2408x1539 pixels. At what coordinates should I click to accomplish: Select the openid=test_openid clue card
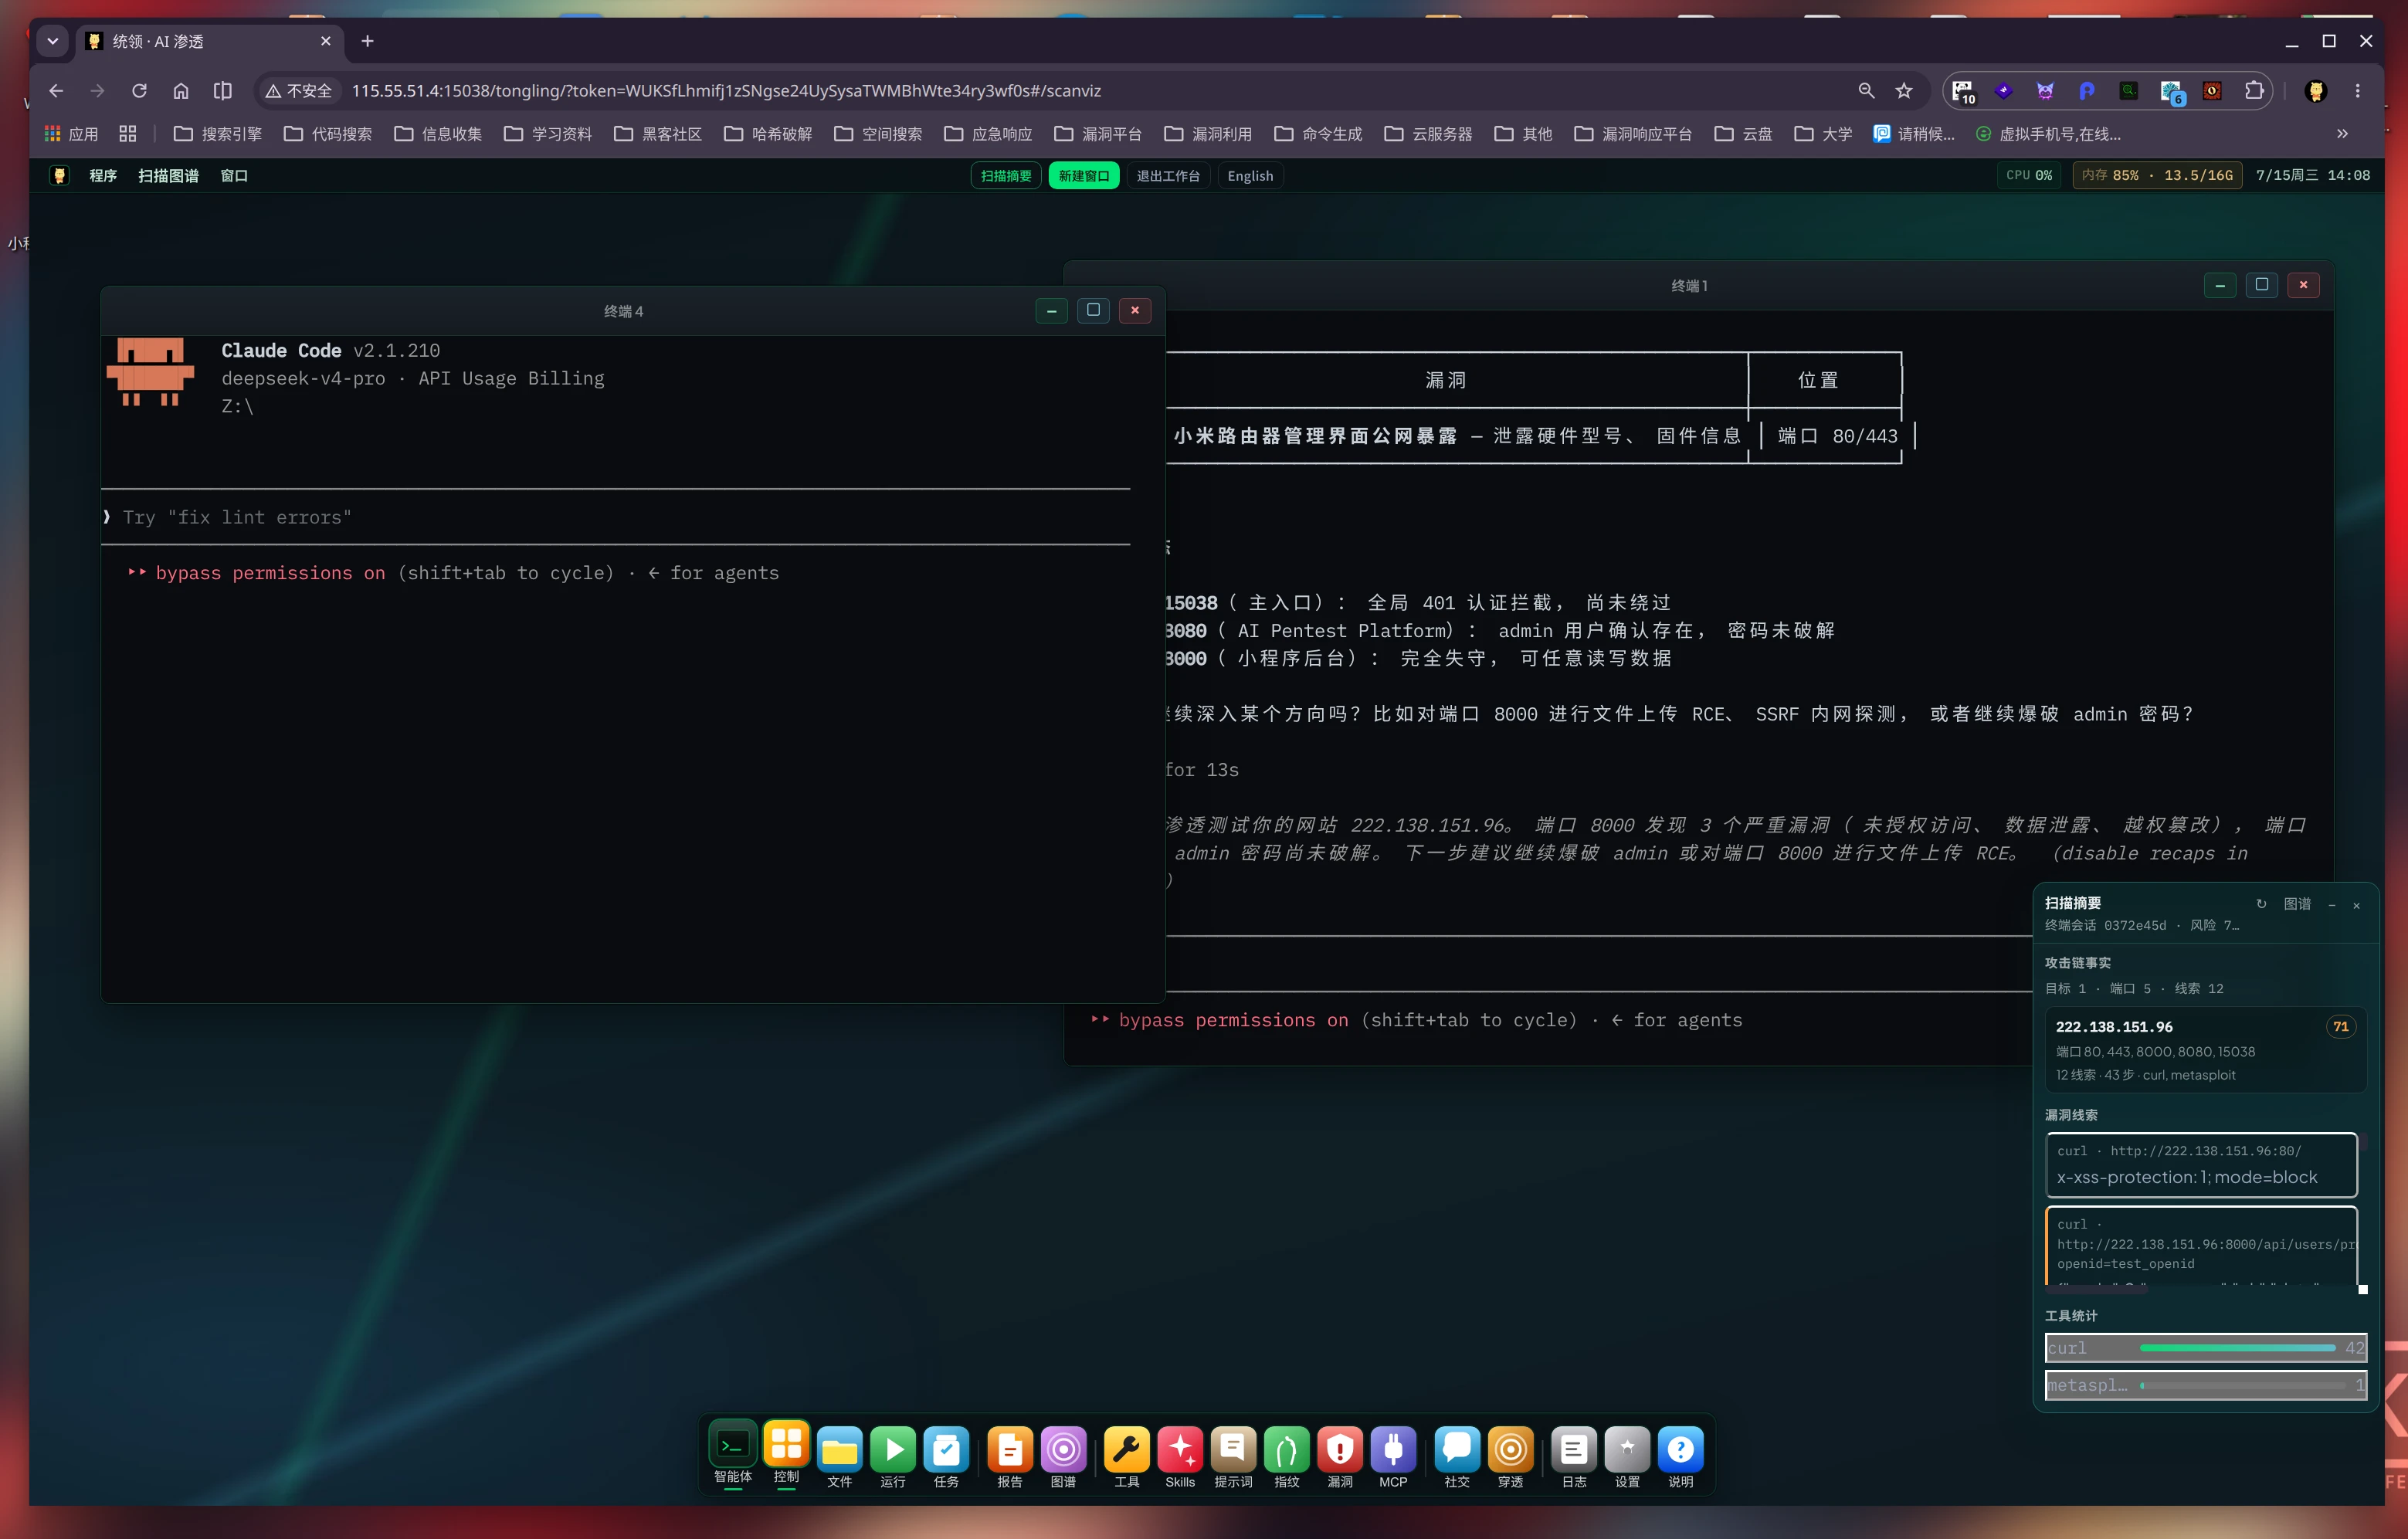(2201, 1245)
